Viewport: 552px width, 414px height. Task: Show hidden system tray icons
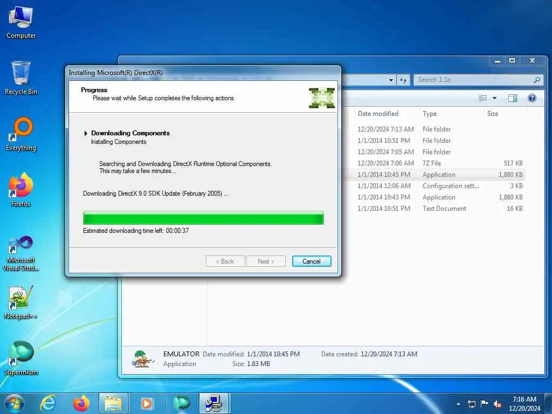[458, 404]
